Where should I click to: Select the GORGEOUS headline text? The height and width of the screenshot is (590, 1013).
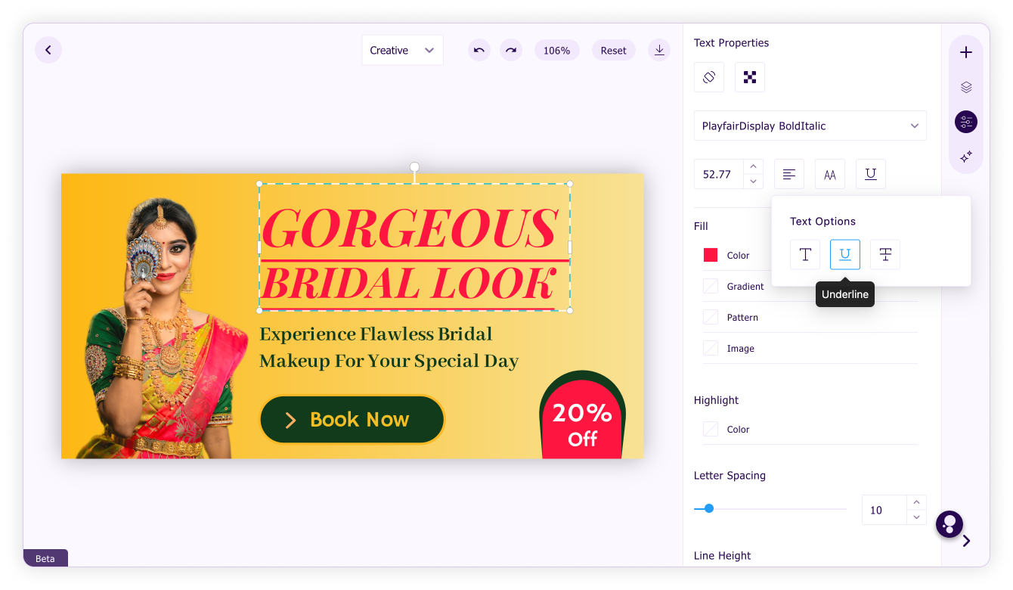(x=410, y=228)
